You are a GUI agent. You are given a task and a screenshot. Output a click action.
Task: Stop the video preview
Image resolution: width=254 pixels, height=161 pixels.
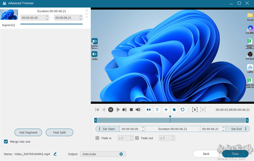tap(131, 109)
